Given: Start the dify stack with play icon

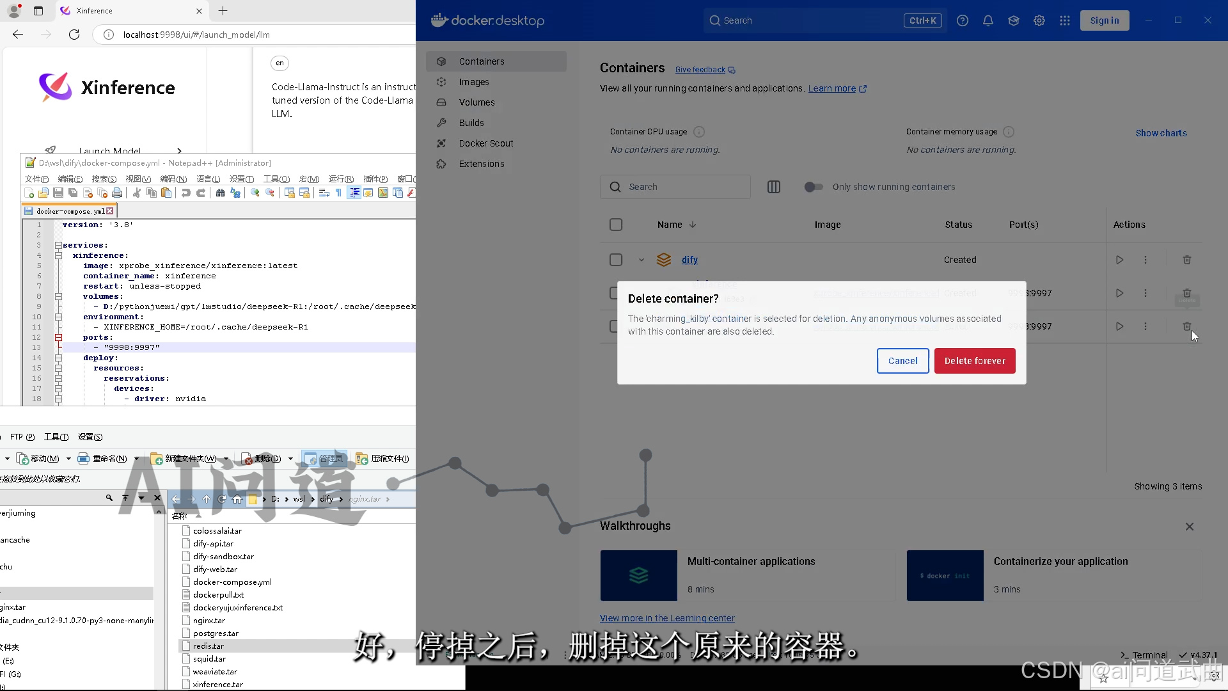Looking at the screenshot, I should [1119, 260].
